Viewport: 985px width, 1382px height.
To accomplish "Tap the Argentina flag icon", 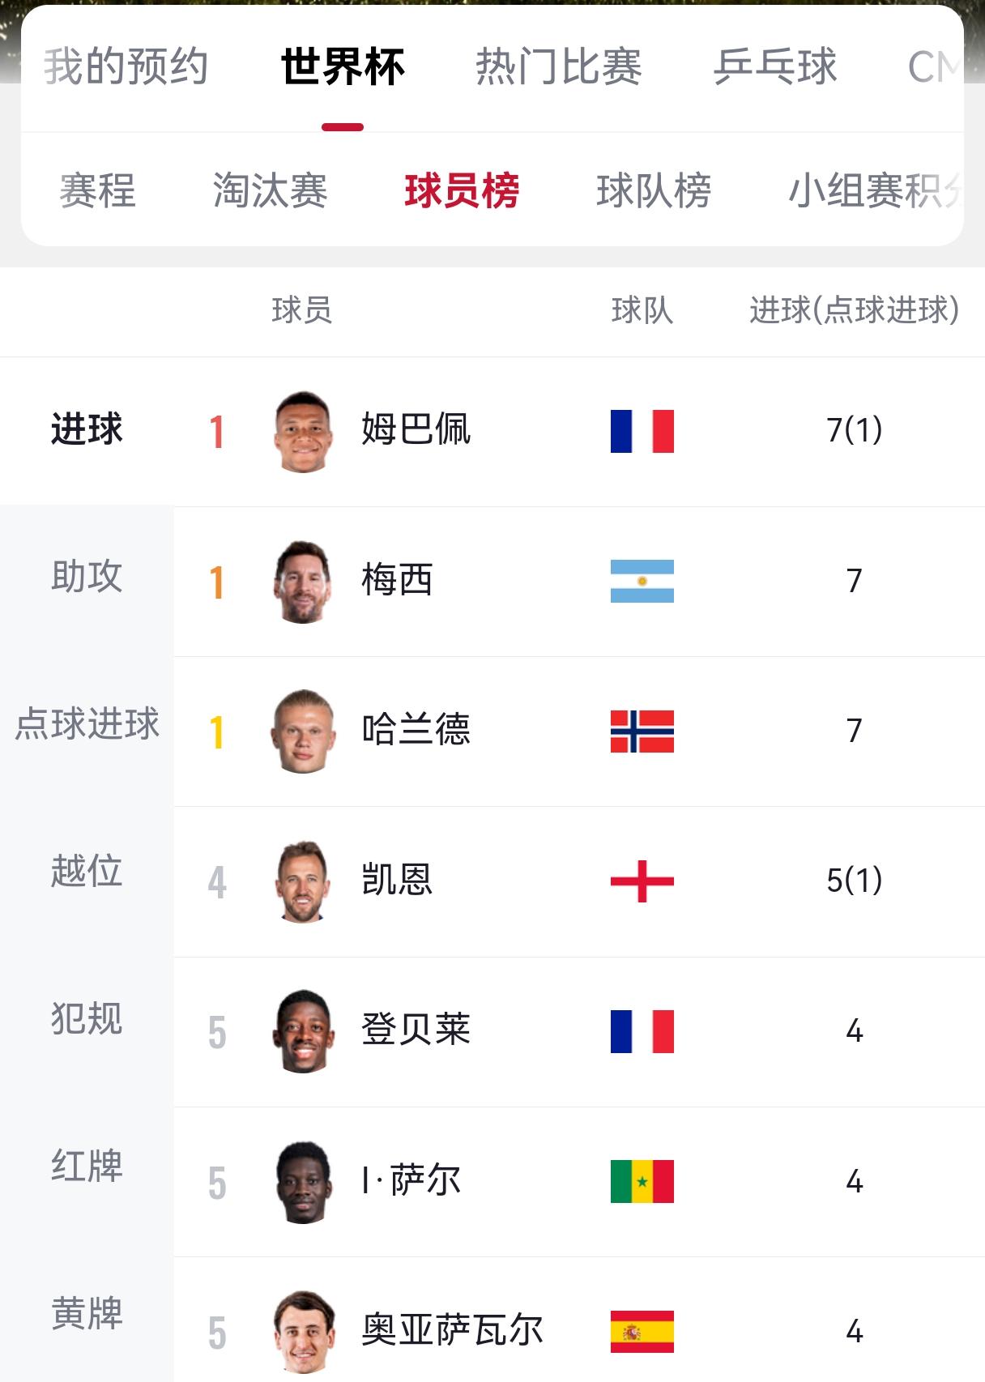I will (642, 581).
